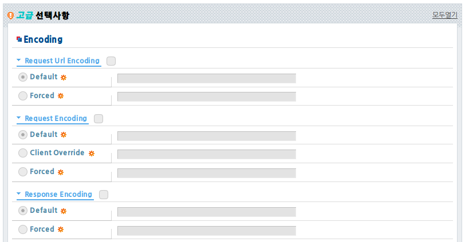Collapse the Request Encoding section triangle
The width and height of the screenshot is (465, 242).
tap(19, 118)
